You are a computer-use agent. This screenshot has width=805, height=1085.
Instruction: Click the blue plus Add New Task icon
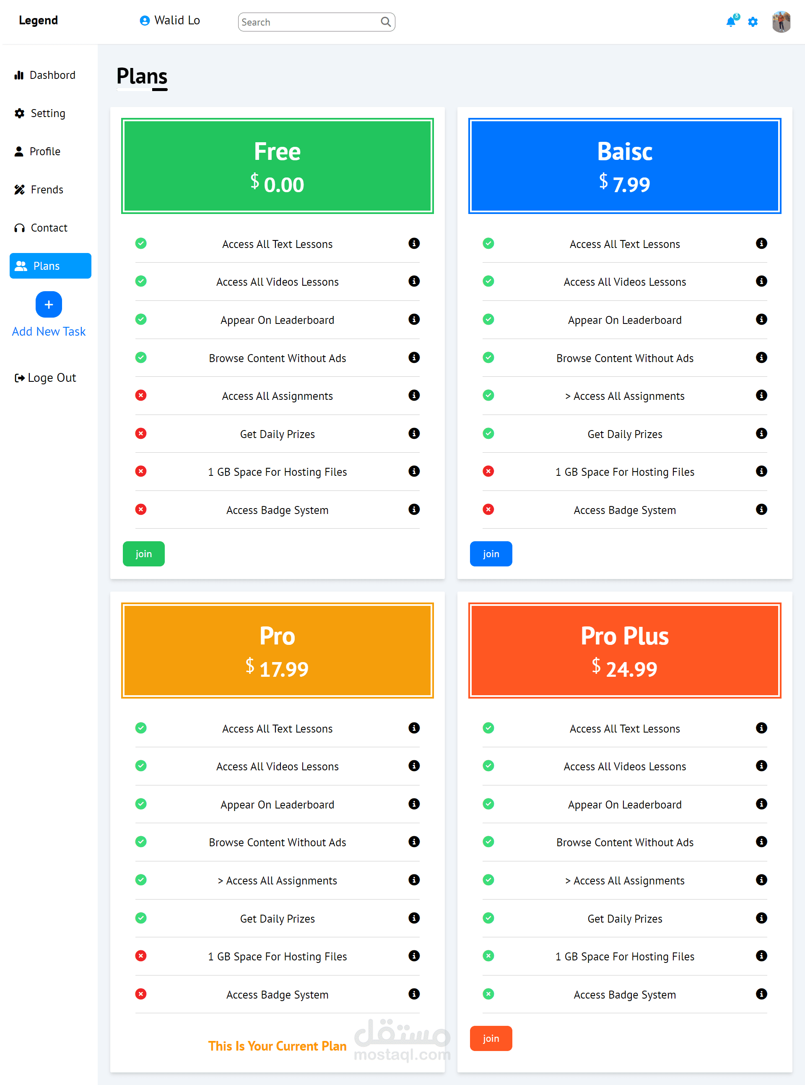pyautogui.click(x=49, y=304)
